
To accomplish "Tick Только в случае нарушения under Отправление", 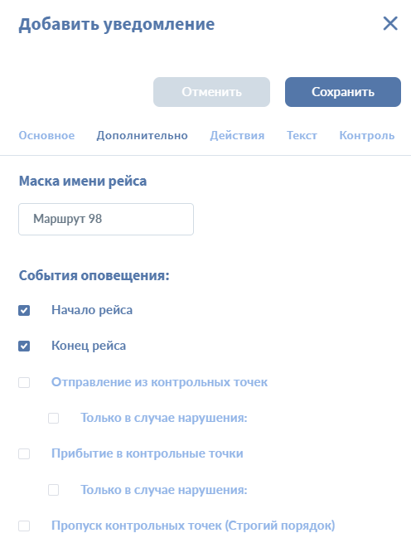I will [x=54, y=419].
